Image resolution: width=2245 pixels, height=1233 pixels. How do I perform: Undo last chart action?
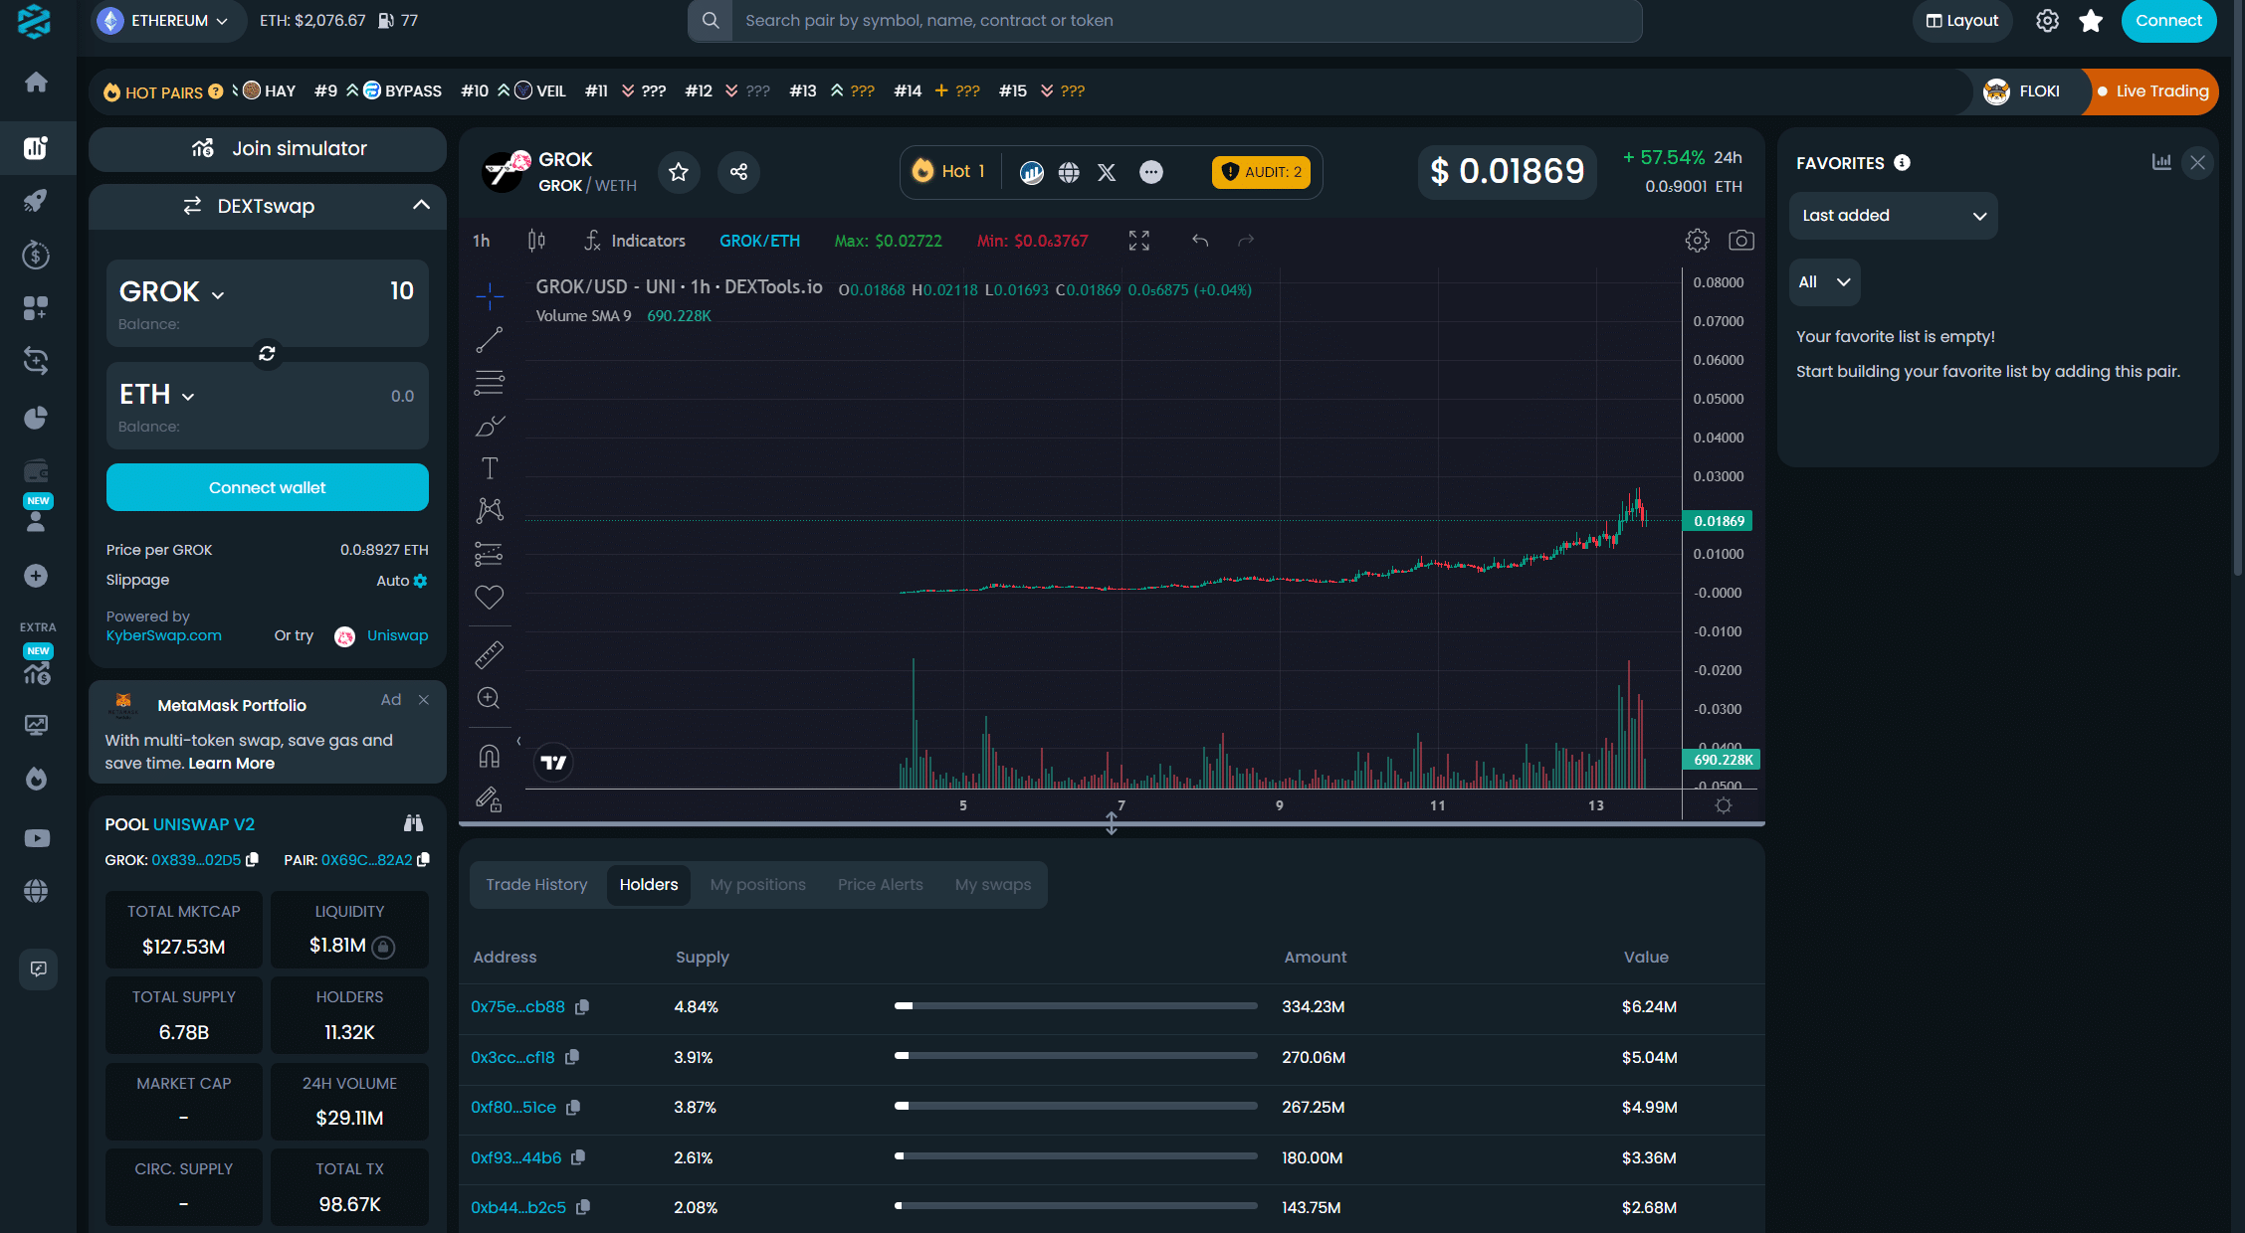pyautogui.click(x=1200, y=241)
